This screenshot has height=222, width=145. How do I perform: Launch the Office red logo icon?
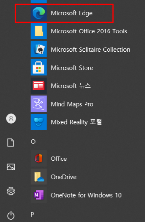click(x=39, y=158)
